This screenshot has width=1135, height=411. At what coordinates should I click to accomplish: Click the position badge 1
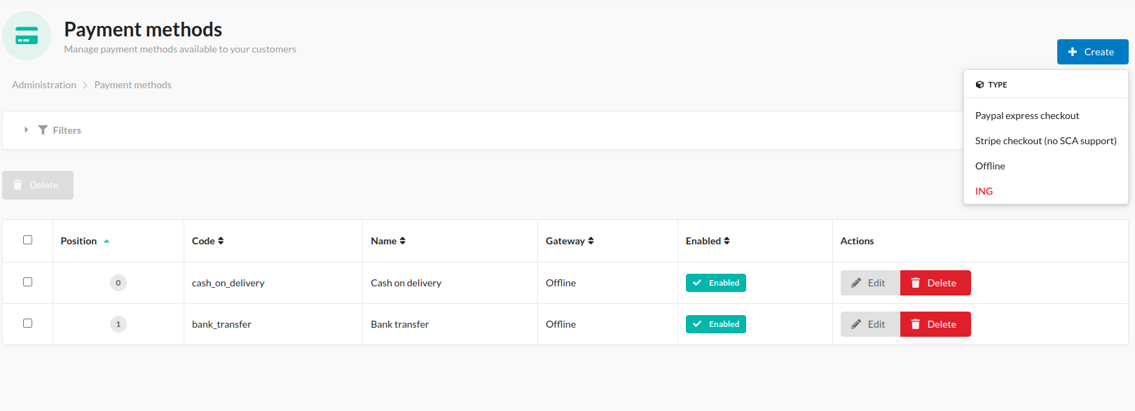(x=118, y=324)
